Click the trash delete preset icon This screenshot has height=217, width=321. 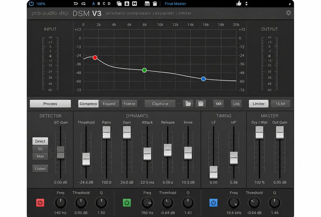point(155,4)
